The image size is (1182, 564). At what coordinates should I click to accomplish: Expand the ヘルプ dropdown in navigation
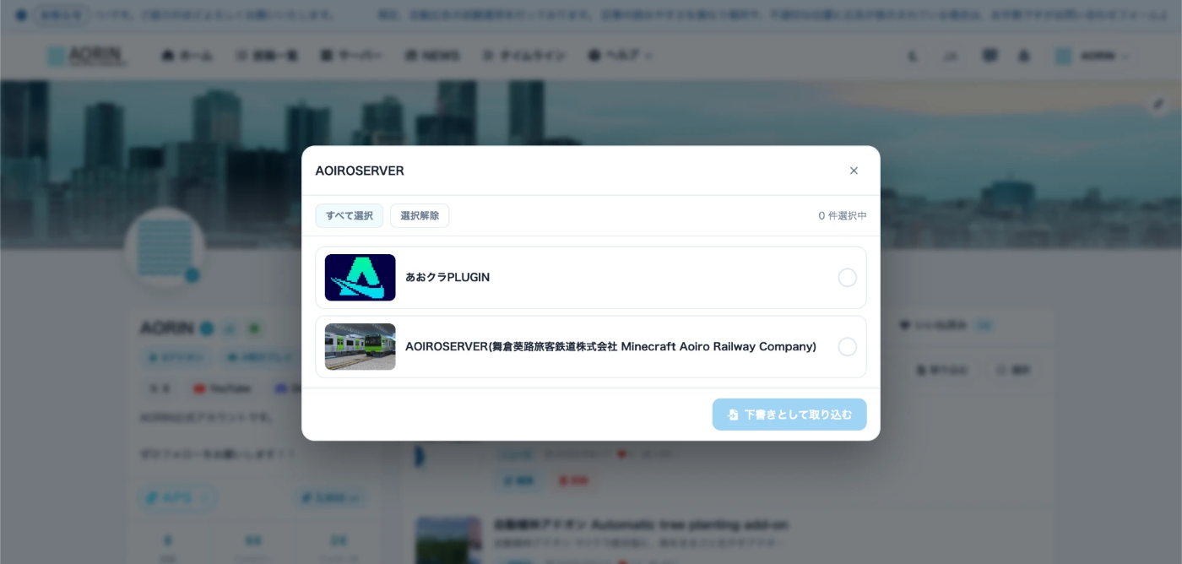(x=621, y=56)
